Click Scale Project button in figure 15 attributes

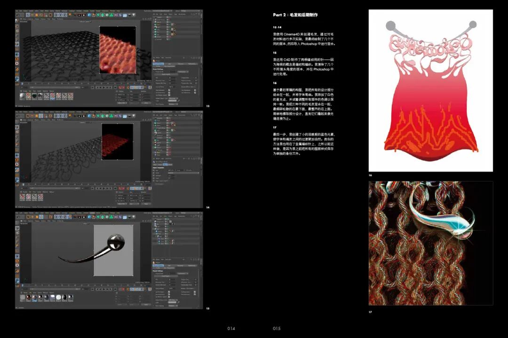click(x=166, y=276)
